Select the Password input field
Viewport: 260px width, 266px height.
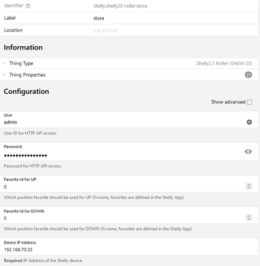click(123, 155)
